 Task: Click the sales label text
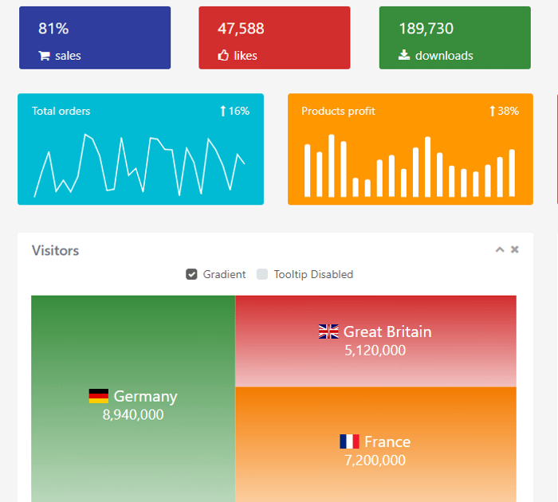click(68, 56)
